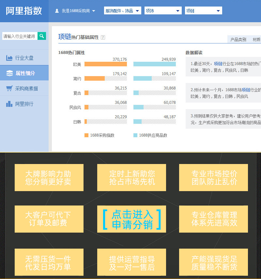Viewport: 261px width, 279px height.
Task: Open the 项饰 subcategory dropdown
Action: pyautogui.click(x=163, y=11)
